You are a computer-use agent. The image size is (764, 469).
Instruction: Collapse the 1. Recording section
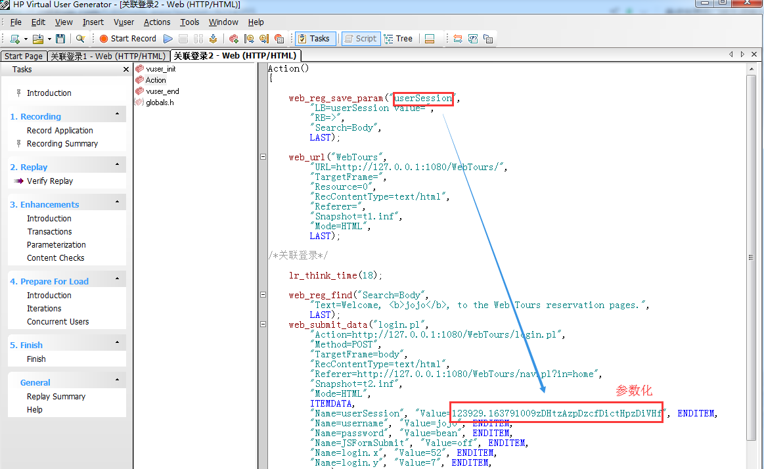click(x=118, y=114)
